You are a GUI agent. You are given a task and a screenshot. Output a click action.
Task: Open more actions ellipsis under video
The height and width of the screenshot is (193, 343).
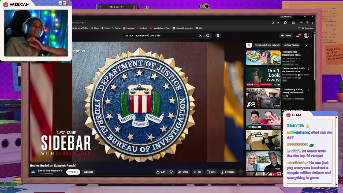click(241, 172)
